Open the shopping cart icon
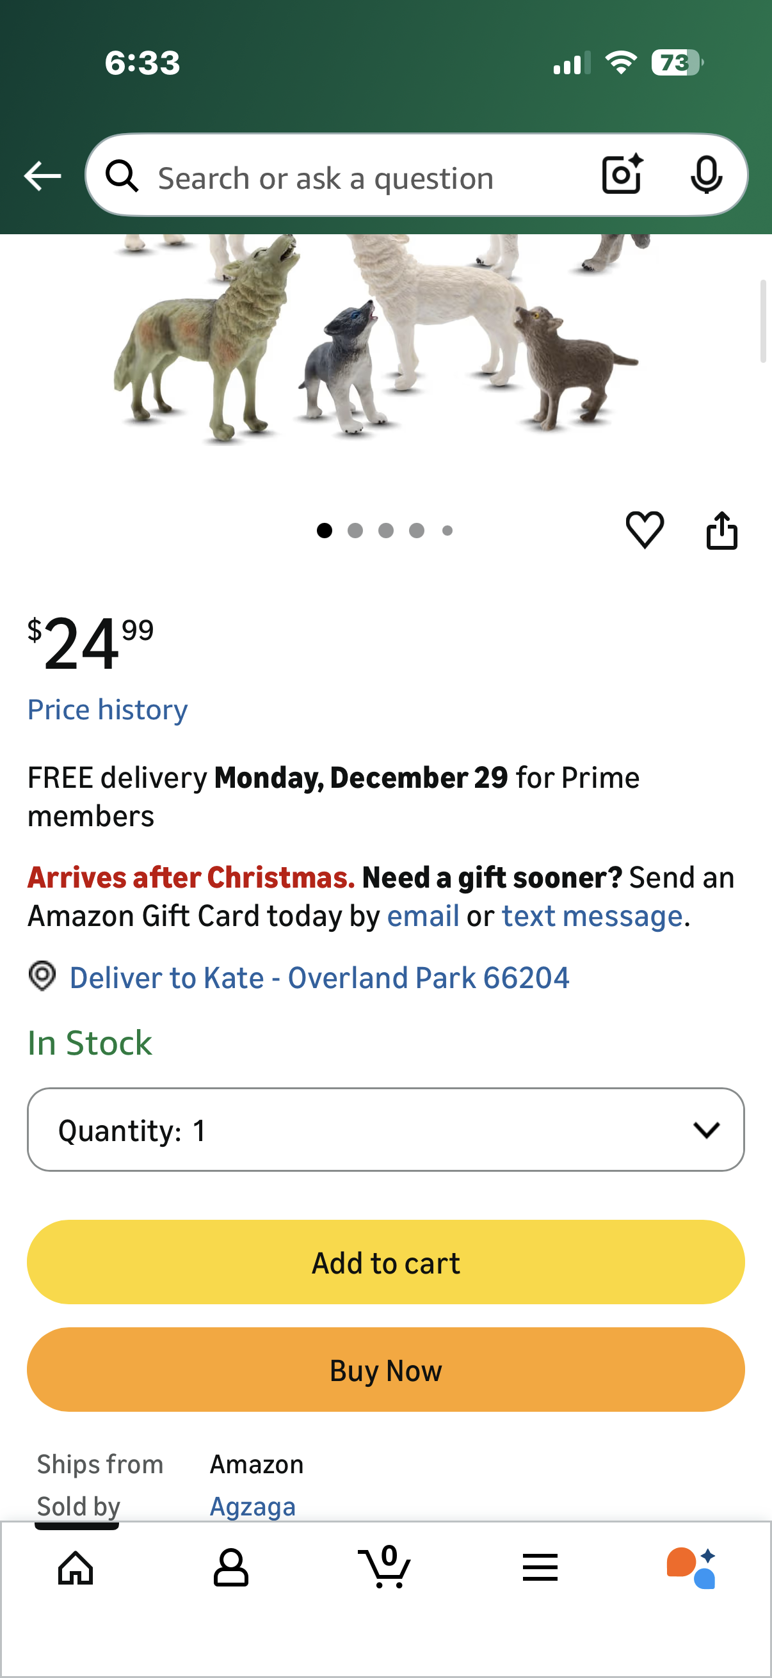This screenshot has height=1678, width=772. pyautogui.click(x=385, y=1567)
